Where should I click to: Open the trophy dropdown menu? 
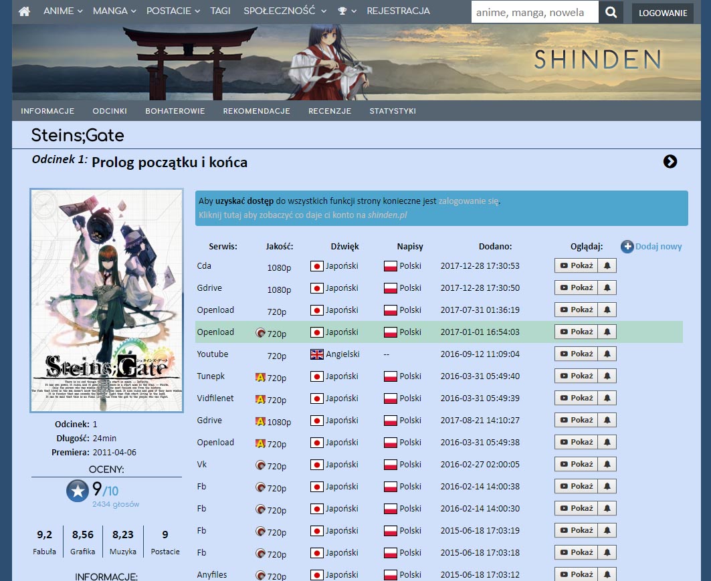(x=346, y=11)
